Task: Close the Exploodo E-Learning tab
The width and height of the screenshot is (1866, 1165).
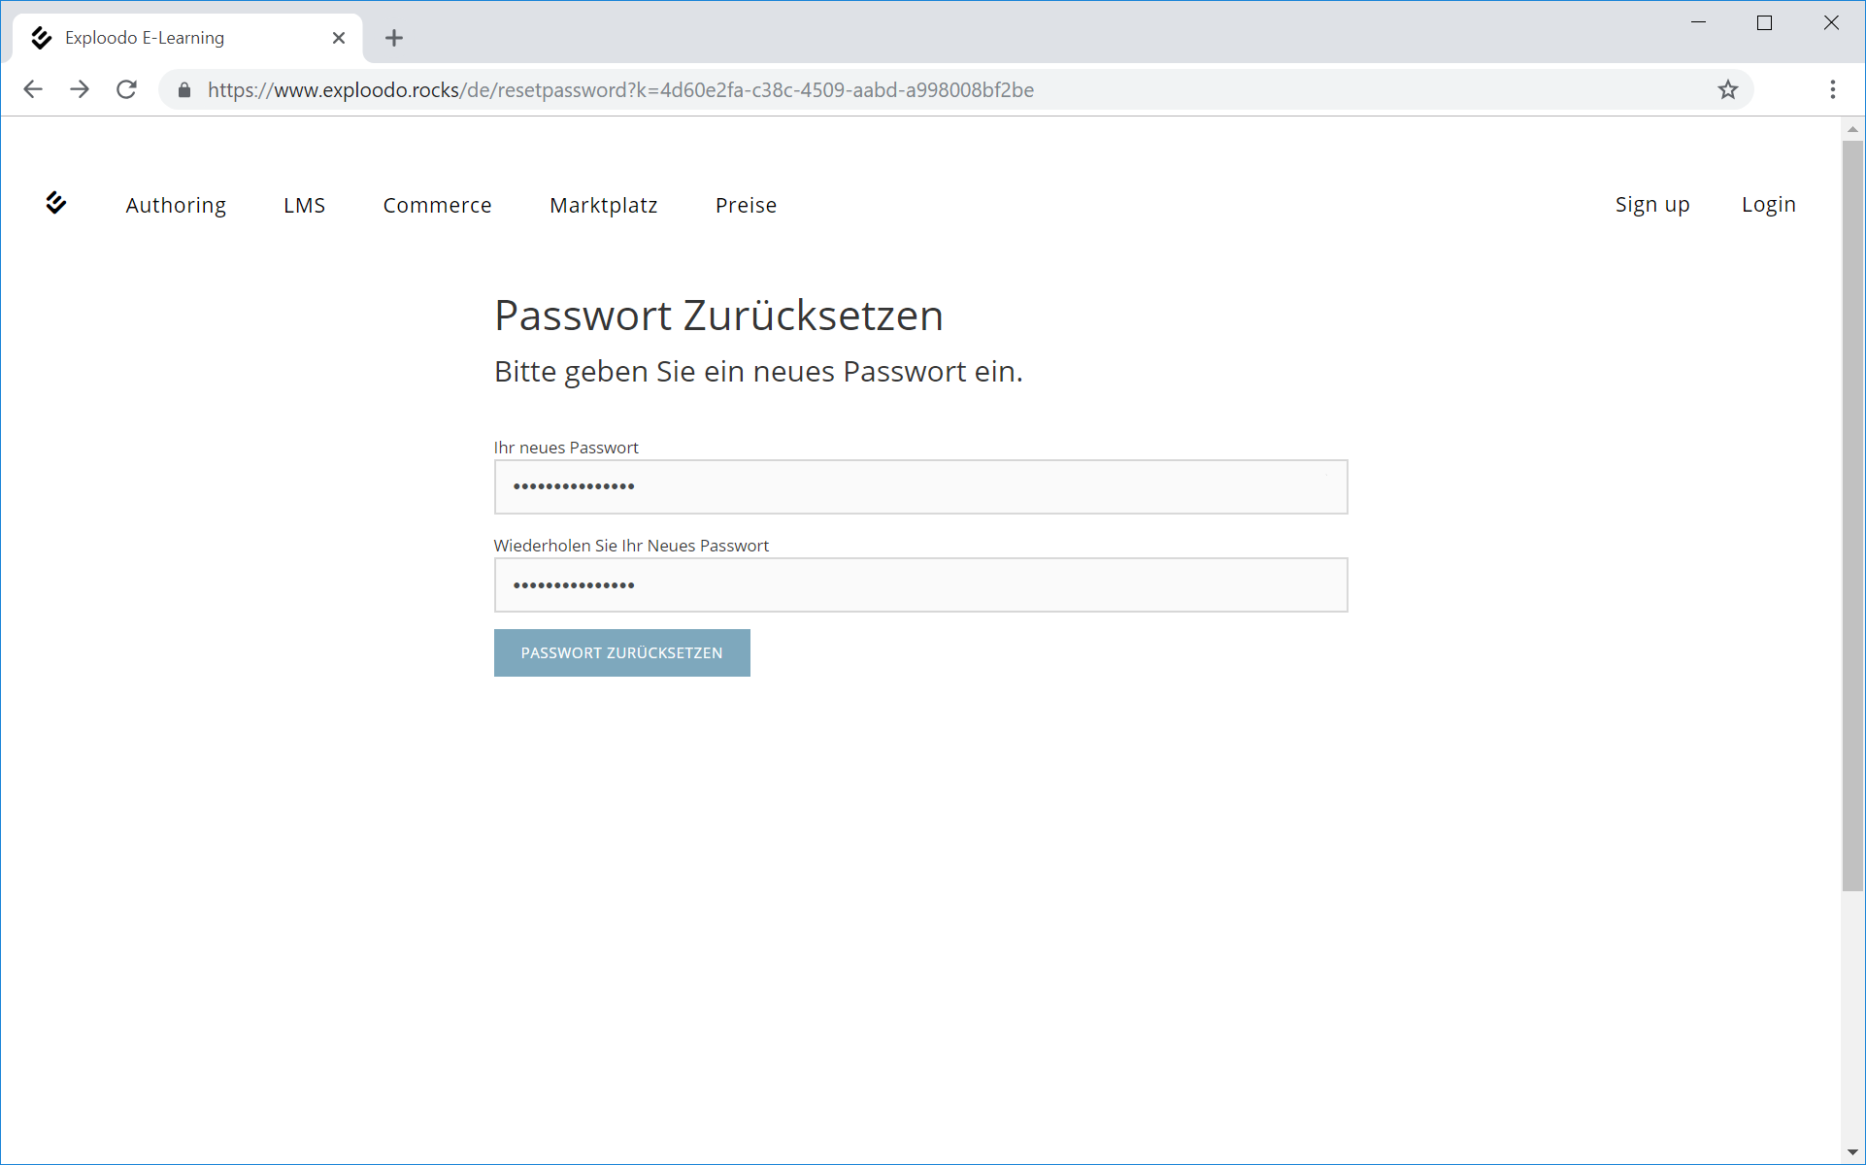Action: 339,38
